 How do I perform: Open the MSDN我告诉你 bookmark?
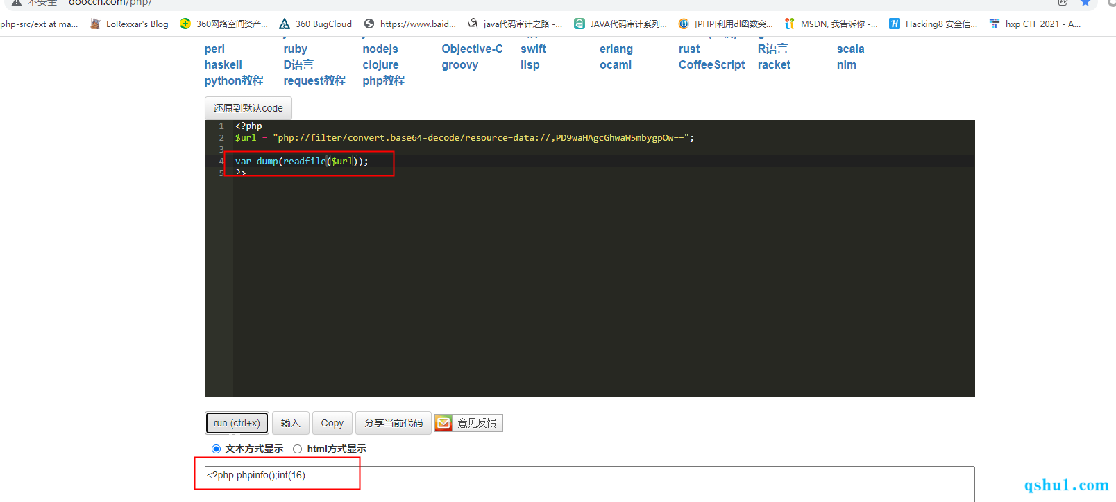831,24
